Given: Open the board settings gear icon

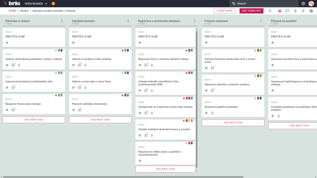Looking at the screenshot, I should pyautogui.click(x=311, y=11).
